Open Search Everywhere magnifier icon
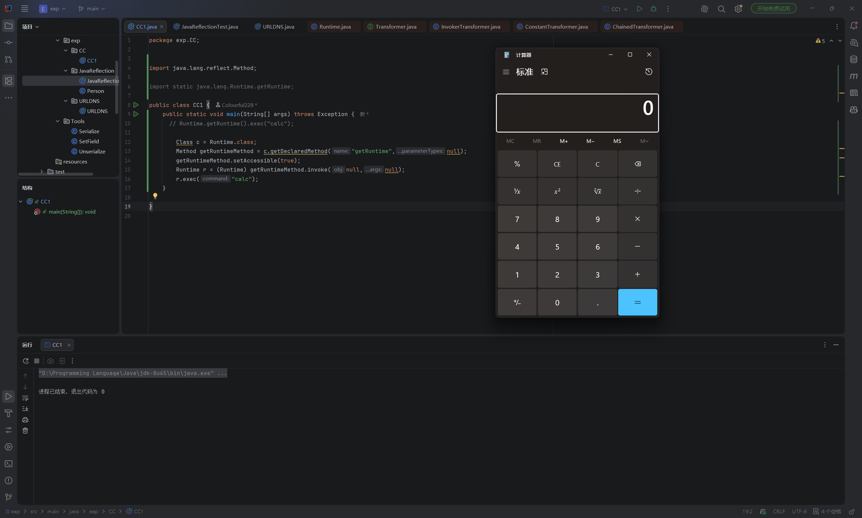Viewport: 862px width, 518px height. pyautogui.click(x=721, y=9)
